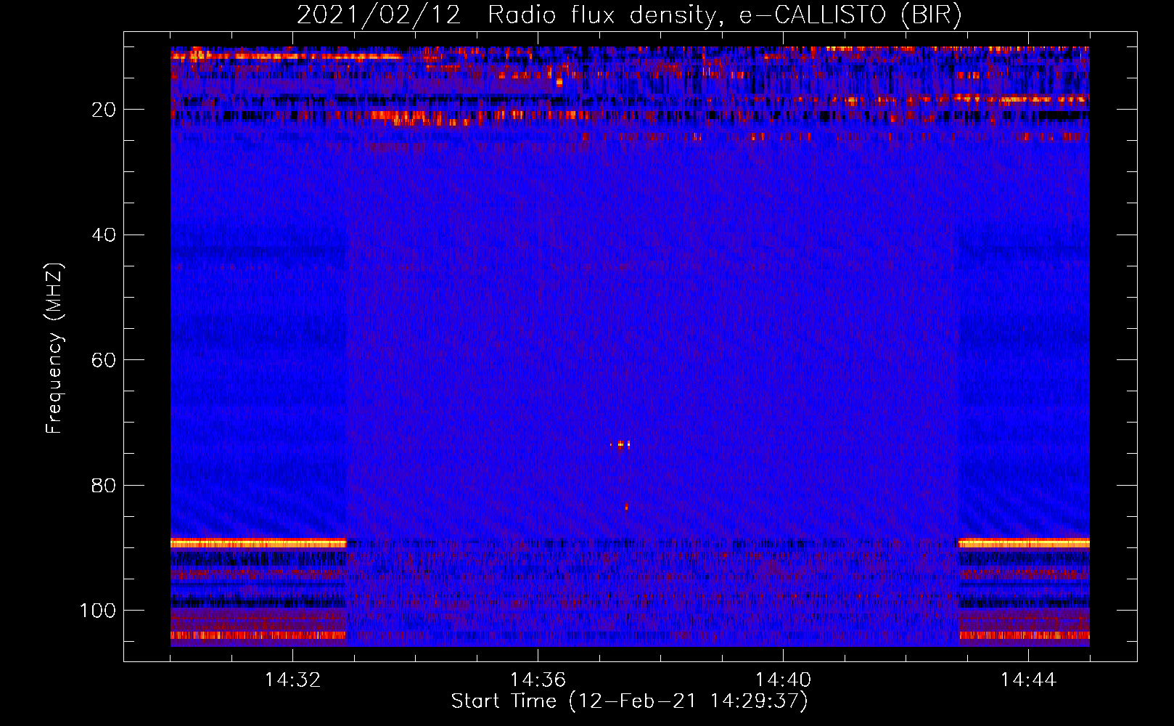
Task: Click the '14:36' time tick label
Action: [538, 680]
